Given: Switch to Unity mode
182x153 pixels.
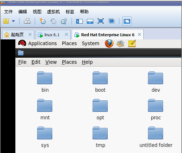Looking at the screenshot, I should [112, 21].
